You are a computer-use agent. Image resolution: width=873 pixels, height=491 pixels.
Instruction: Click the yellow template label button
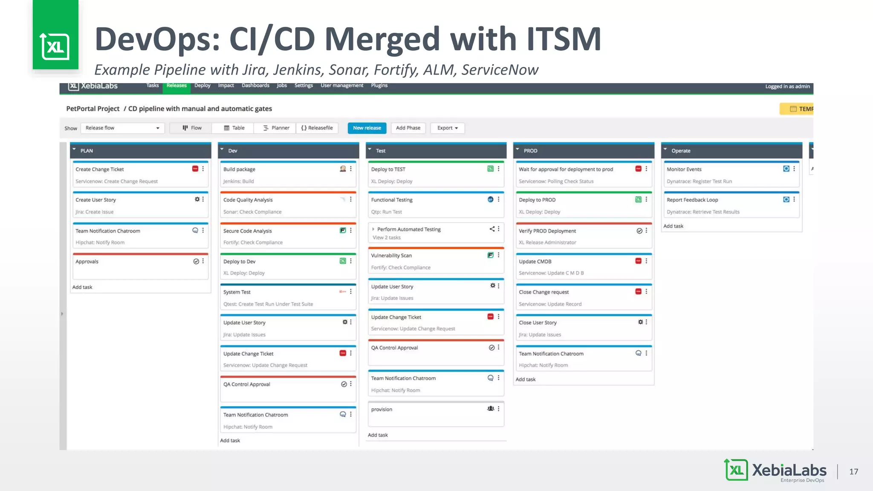(797, 109)
